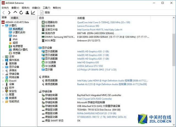
Task: Click the Refresh toolbar icon
Action: (21, 13)
